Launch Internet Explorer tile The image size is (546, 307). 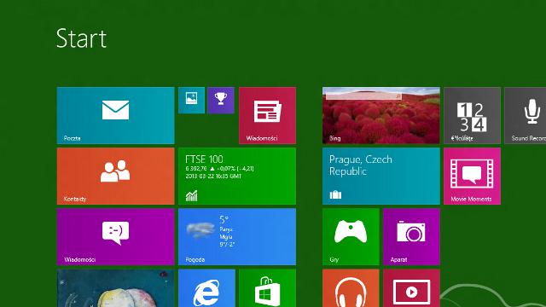tap(206, 288)
